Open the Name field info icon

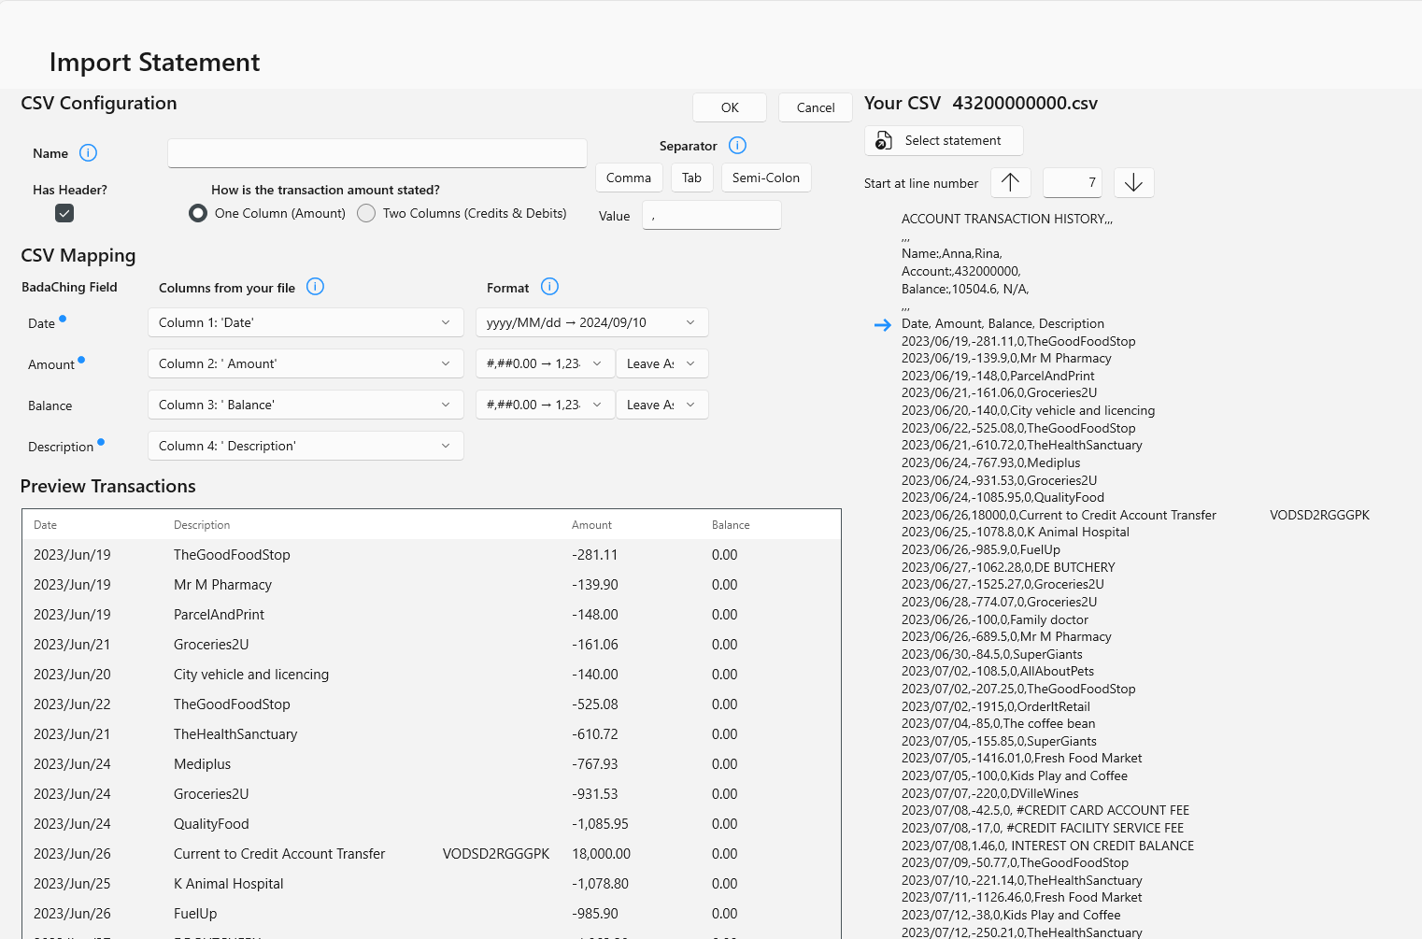(x=88, y=152)
